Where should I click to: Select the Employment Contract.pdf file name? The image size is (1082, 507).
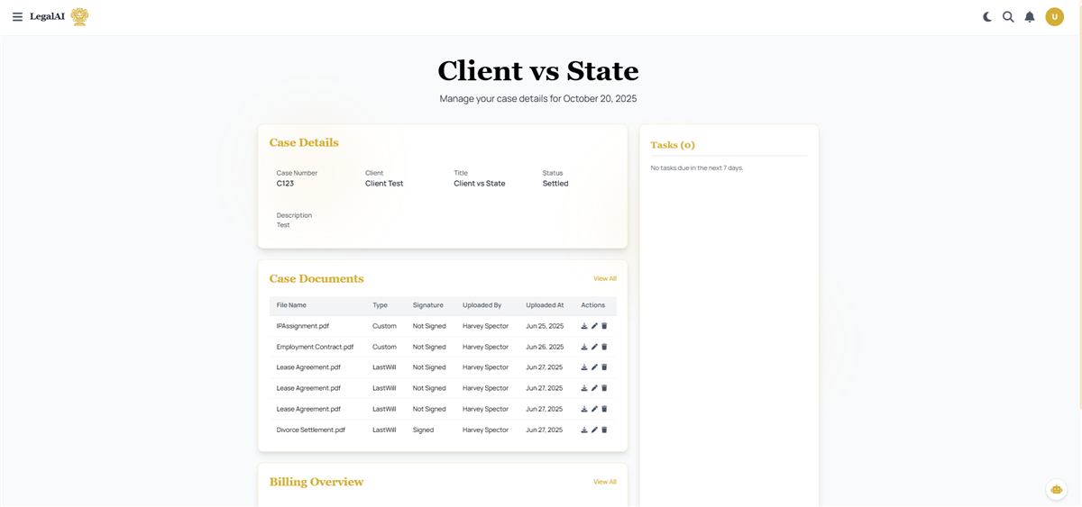(316, 347)
